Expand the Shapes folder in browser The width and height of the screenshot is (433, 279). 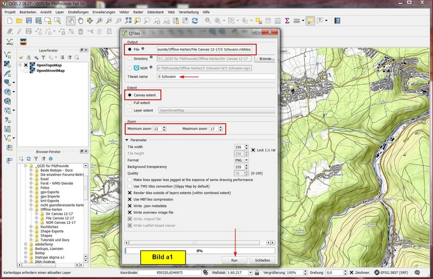pyautogui.click(x=31, y=235)
